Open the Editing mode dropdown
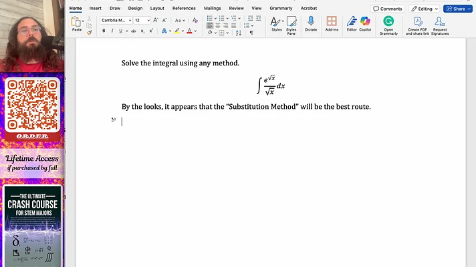The height and width of the screenshot is (267, 476). pos(425,9)
